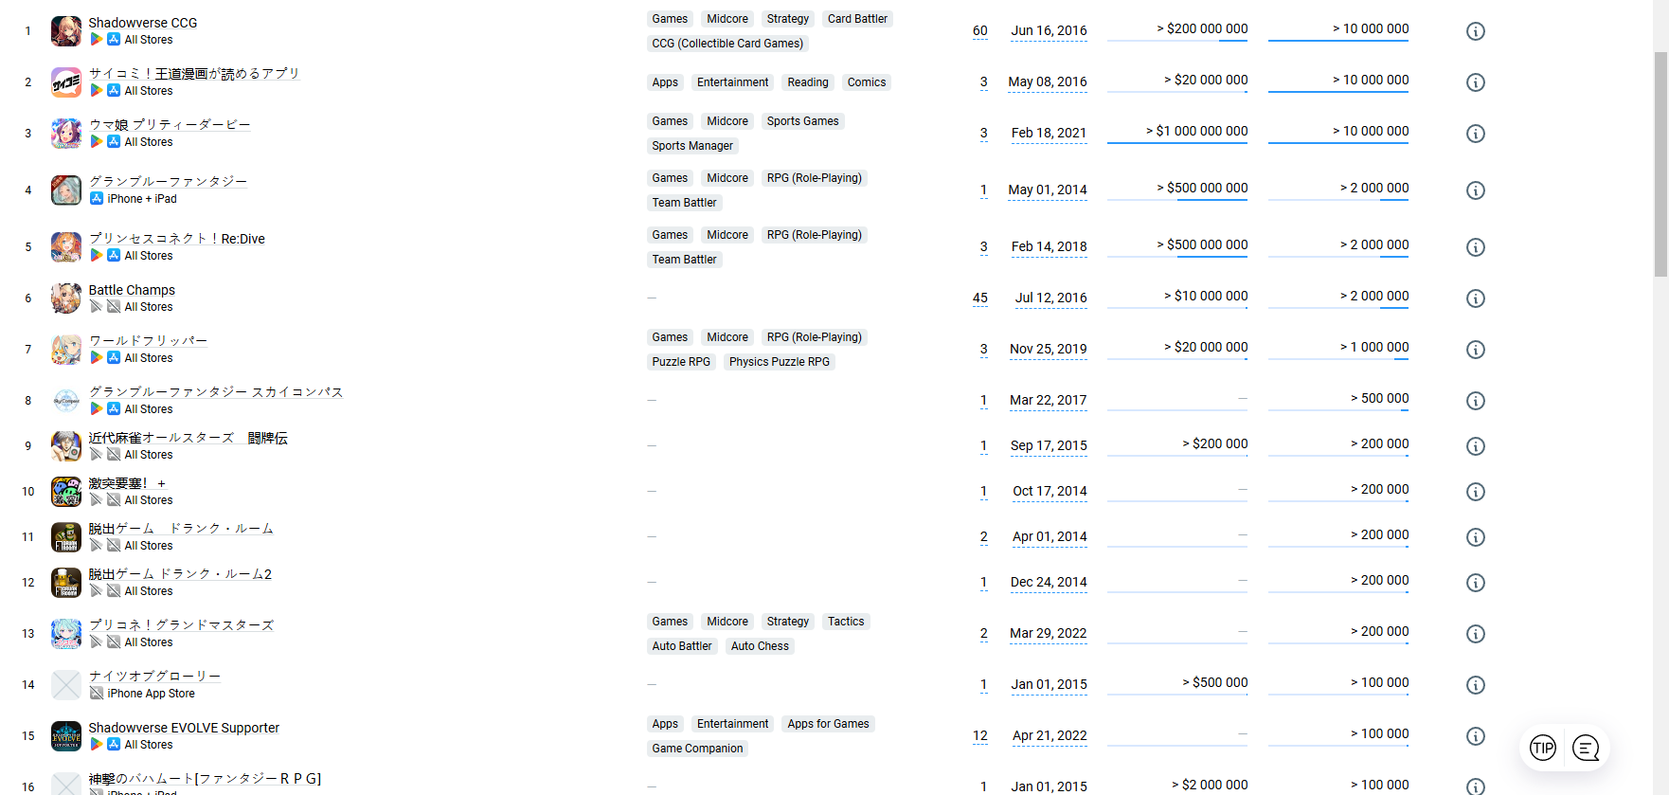Open info icon for スカイコンパス row
Image resolution: width=1669 pixels, height=795 pixels.
tap(1475, 401)
